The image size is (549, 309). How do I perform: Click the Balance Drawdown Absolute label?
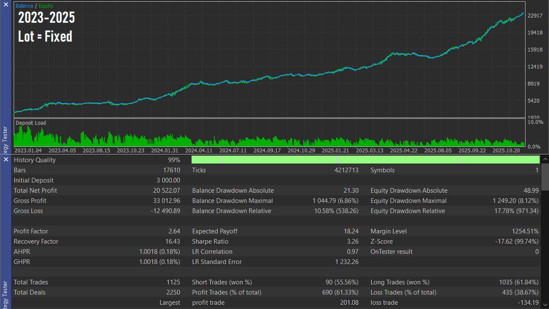[x=233, y=191]
